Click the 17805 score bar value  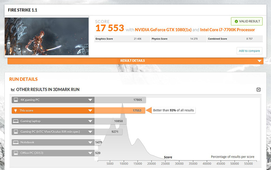click(x=138, y=100)
